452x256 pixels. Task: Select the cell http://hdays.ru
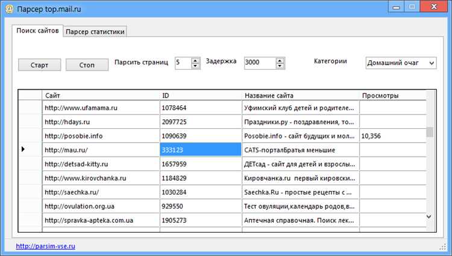[101, 122]
